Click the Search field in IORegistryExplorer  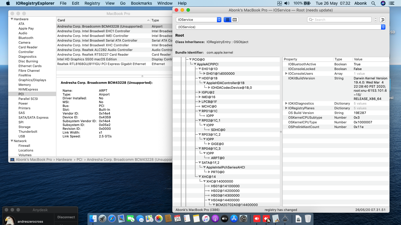(341, 20)
